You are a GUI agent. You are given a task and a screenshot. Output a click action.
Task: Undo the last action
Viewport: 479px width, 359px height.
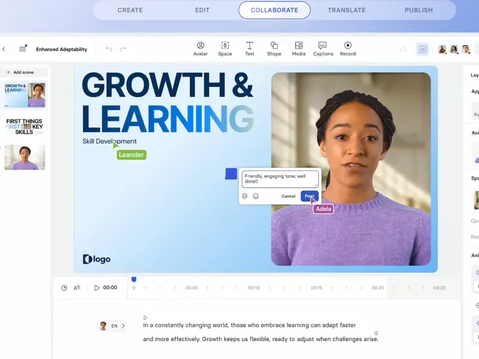[x=109, y=49]
